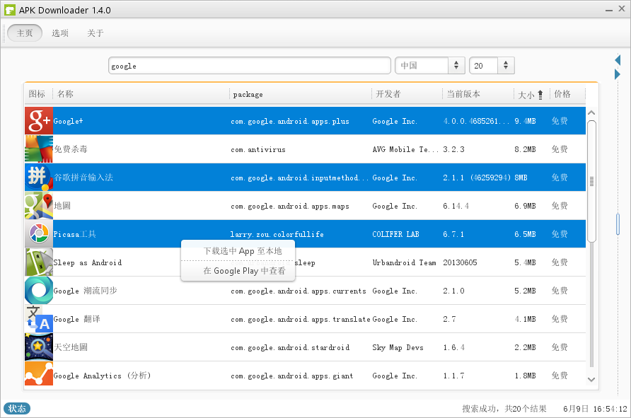Click the size column sort arrow
The width and height of the screenshot is (631, 418).
pyautogui.click(x=540, y=95)
